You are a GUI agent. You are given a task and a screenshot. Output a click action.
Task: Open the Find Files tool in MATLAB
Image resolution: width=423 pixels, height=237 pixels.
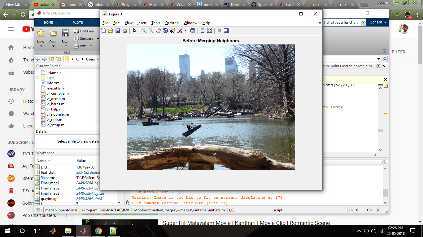point(83,31)
